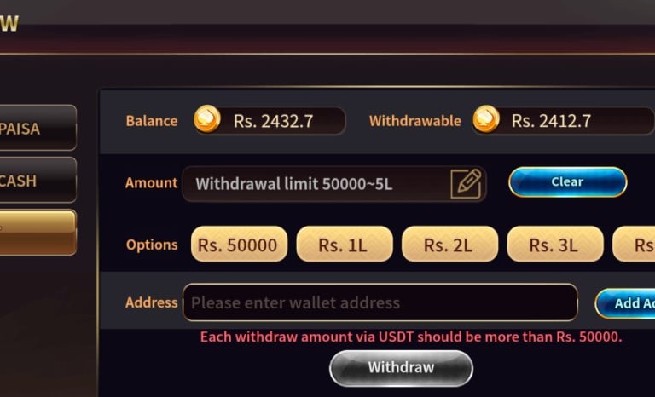Click the blue Clear button

[x=567, y=182]
